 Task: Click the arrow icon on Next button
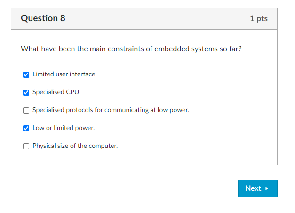click(267, 188)
